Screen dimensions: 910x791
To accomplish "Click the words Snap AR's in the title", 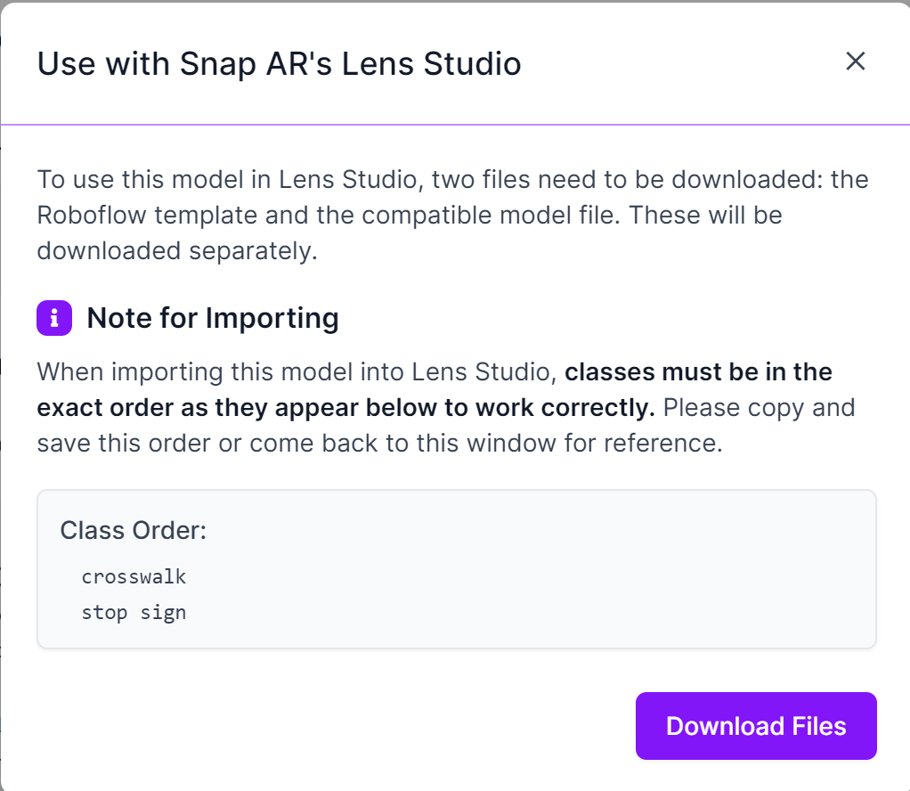I will click(256, 64).
